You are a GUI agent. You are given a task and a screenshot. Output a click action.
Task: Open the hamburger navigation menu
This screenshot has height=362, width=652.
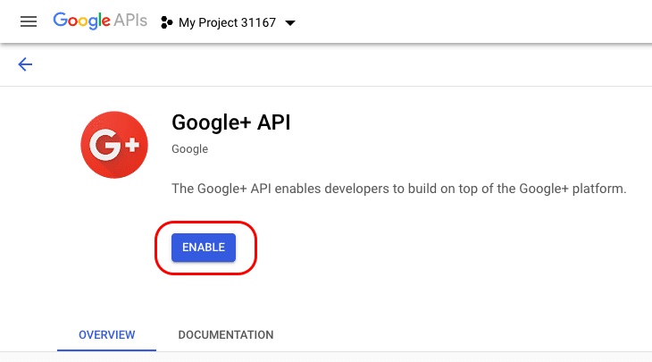pyautogui.click(x=29, y=21)
